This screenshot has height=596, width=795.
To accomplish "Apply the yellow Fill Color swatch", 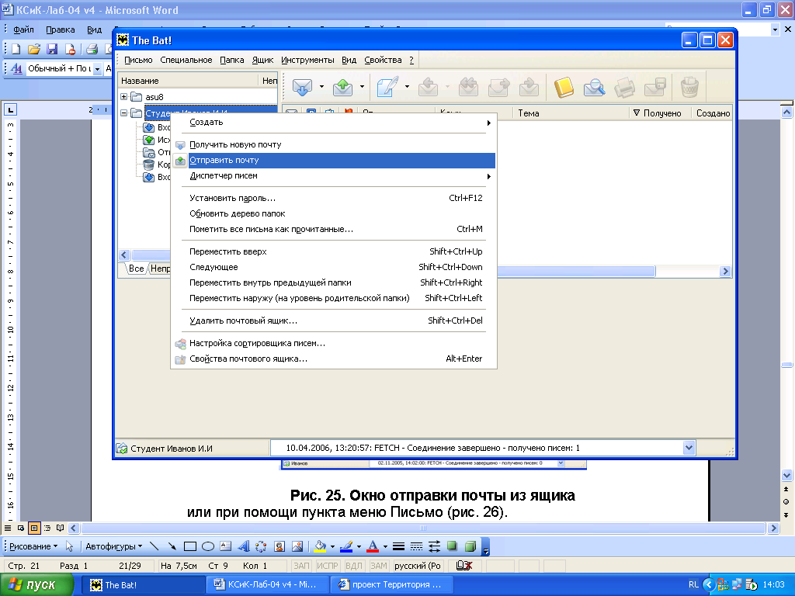I will click(x=320, y=546).
